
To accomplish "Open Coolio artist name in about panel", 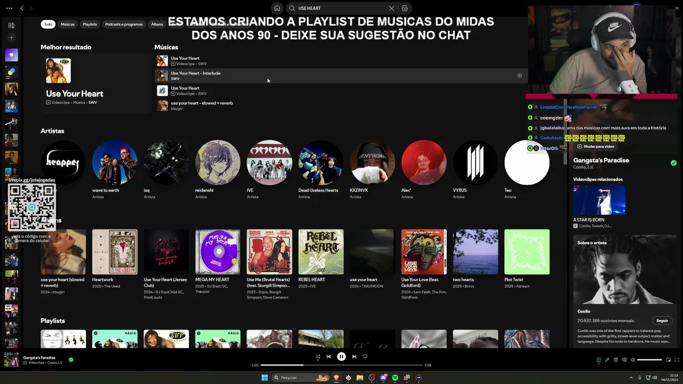I will point(584,311).
